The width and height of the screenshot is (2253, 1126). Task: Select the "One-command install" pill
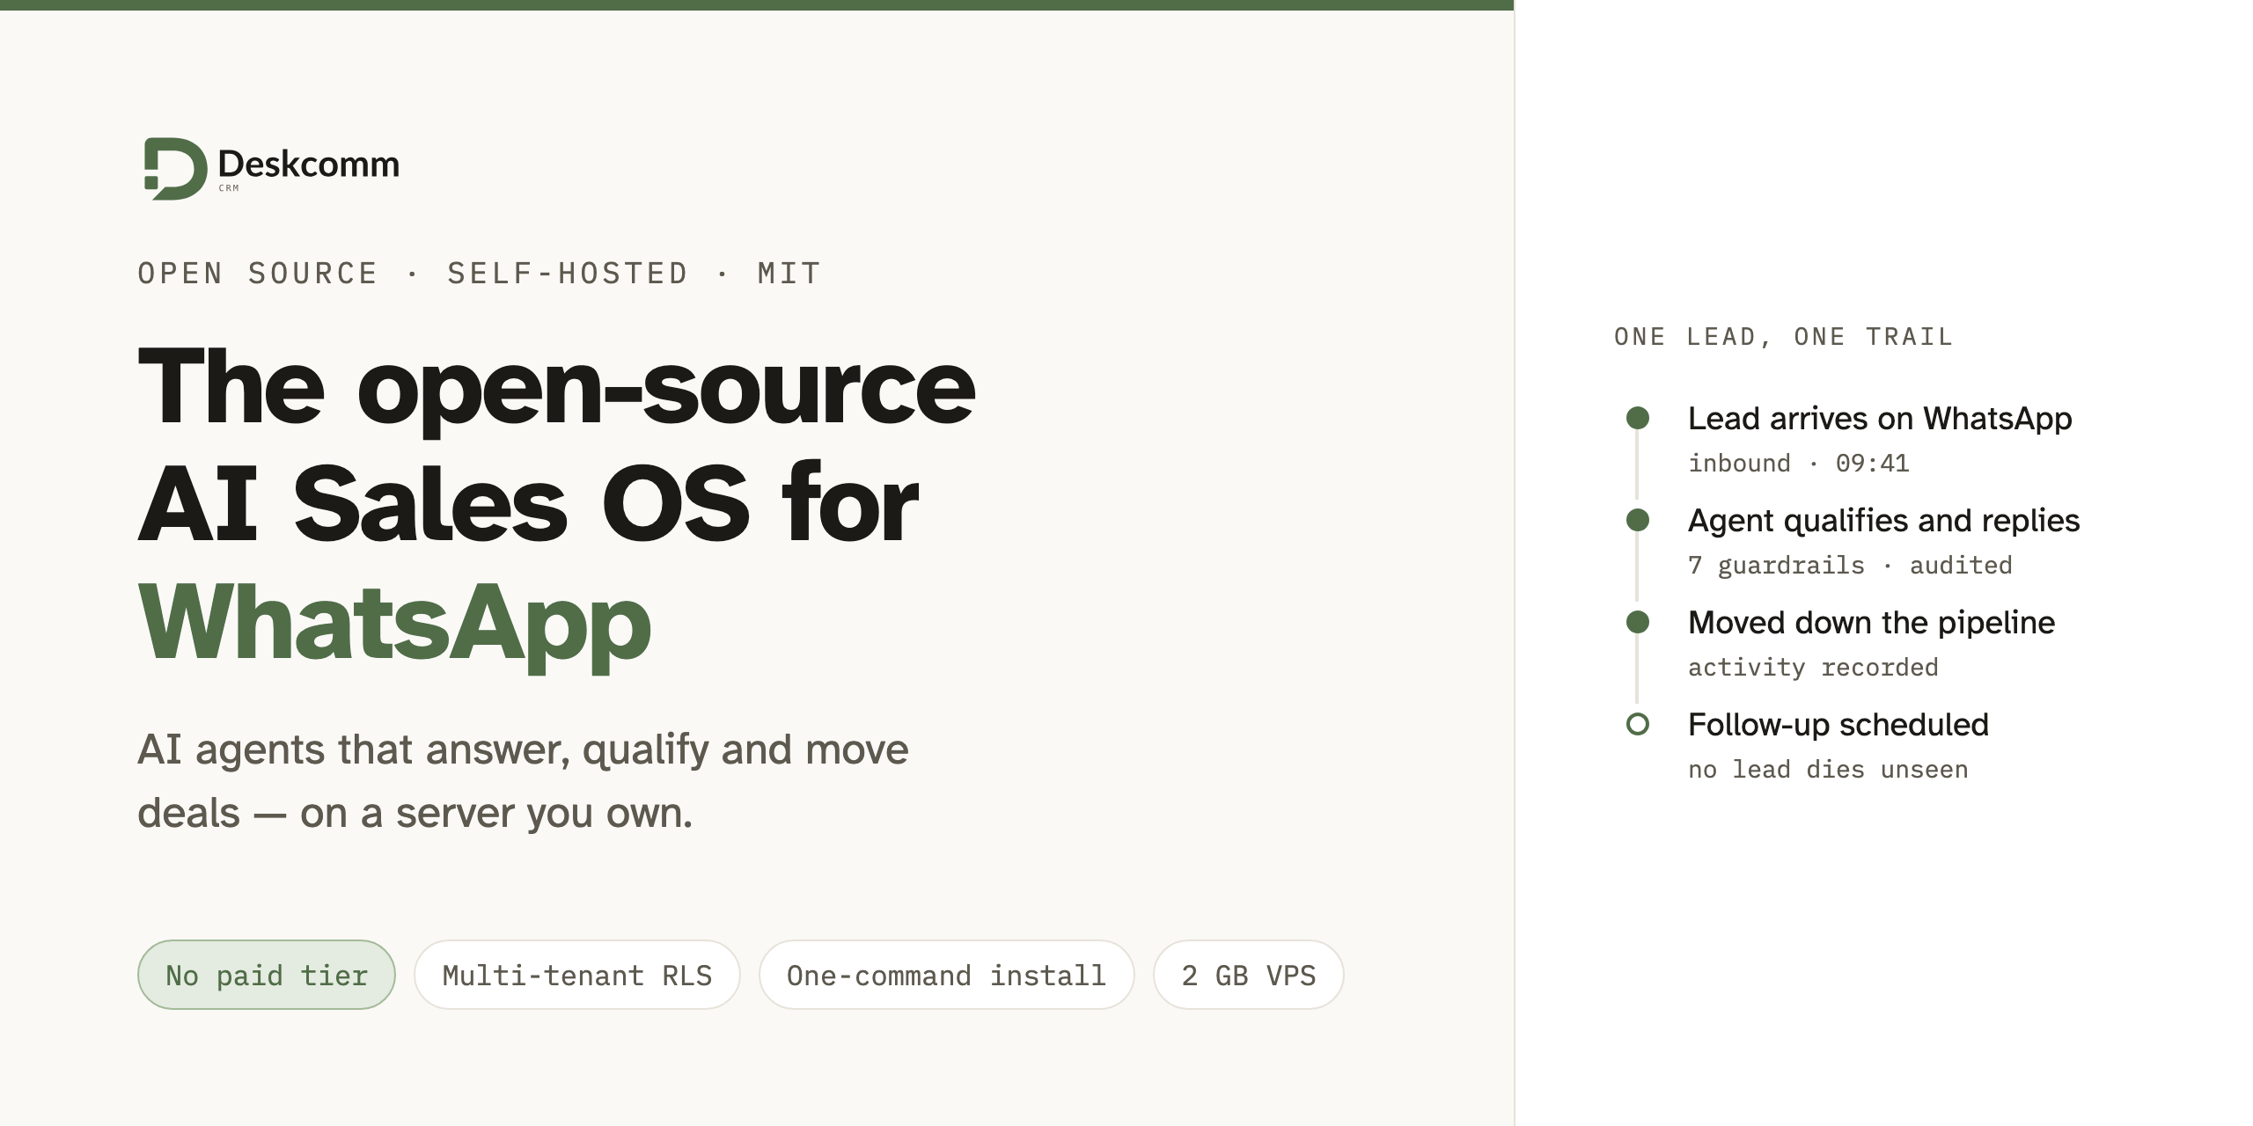946,975
